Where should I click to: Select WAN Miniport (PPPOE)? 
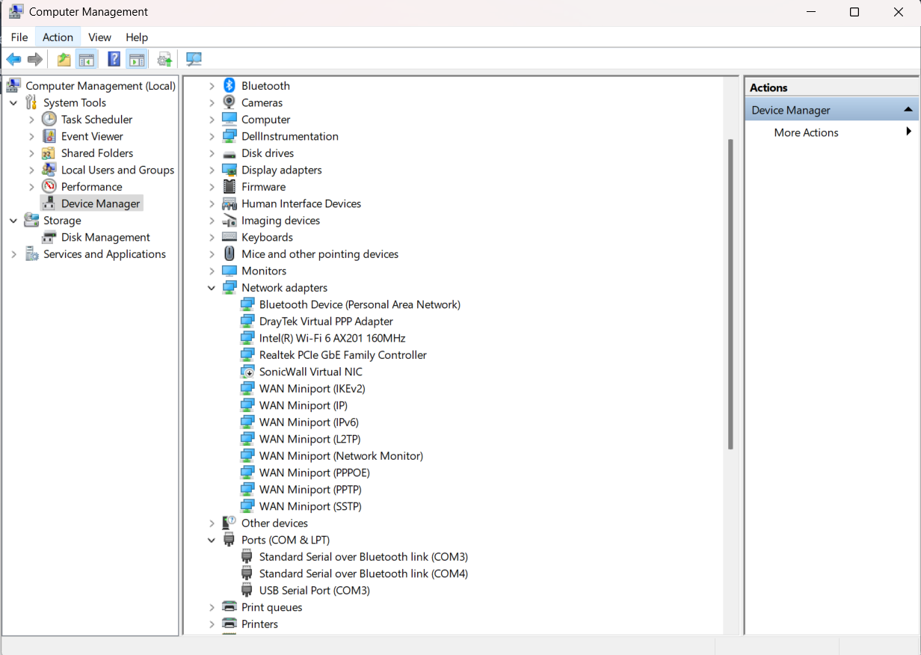pyautogui.click(x=314, y=473)
